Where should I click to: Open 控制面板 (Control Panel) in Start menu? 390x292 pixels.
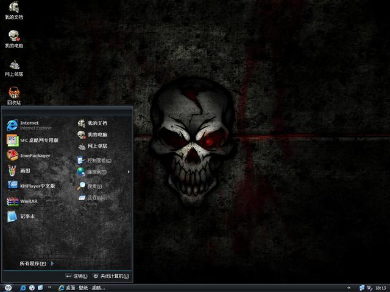tap(97, 161)
